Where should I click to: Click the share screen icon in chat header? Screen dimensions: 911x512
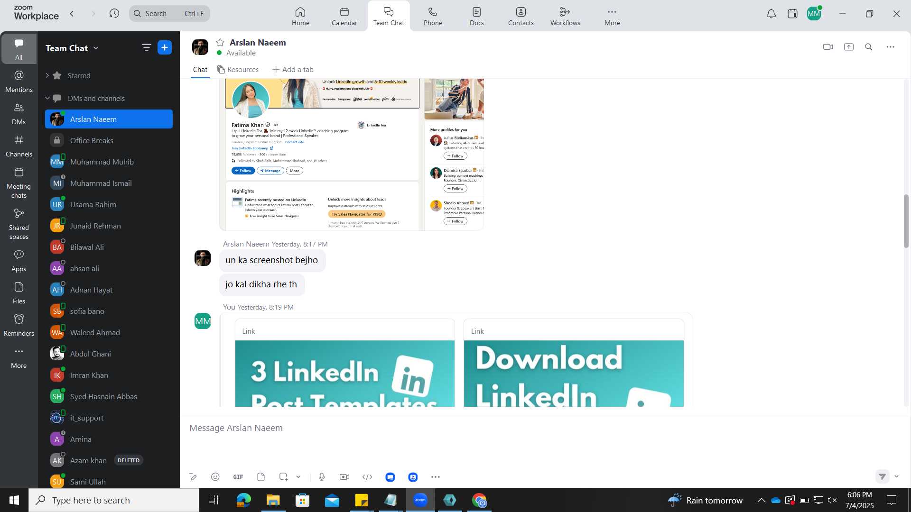[x=849, y=47]
